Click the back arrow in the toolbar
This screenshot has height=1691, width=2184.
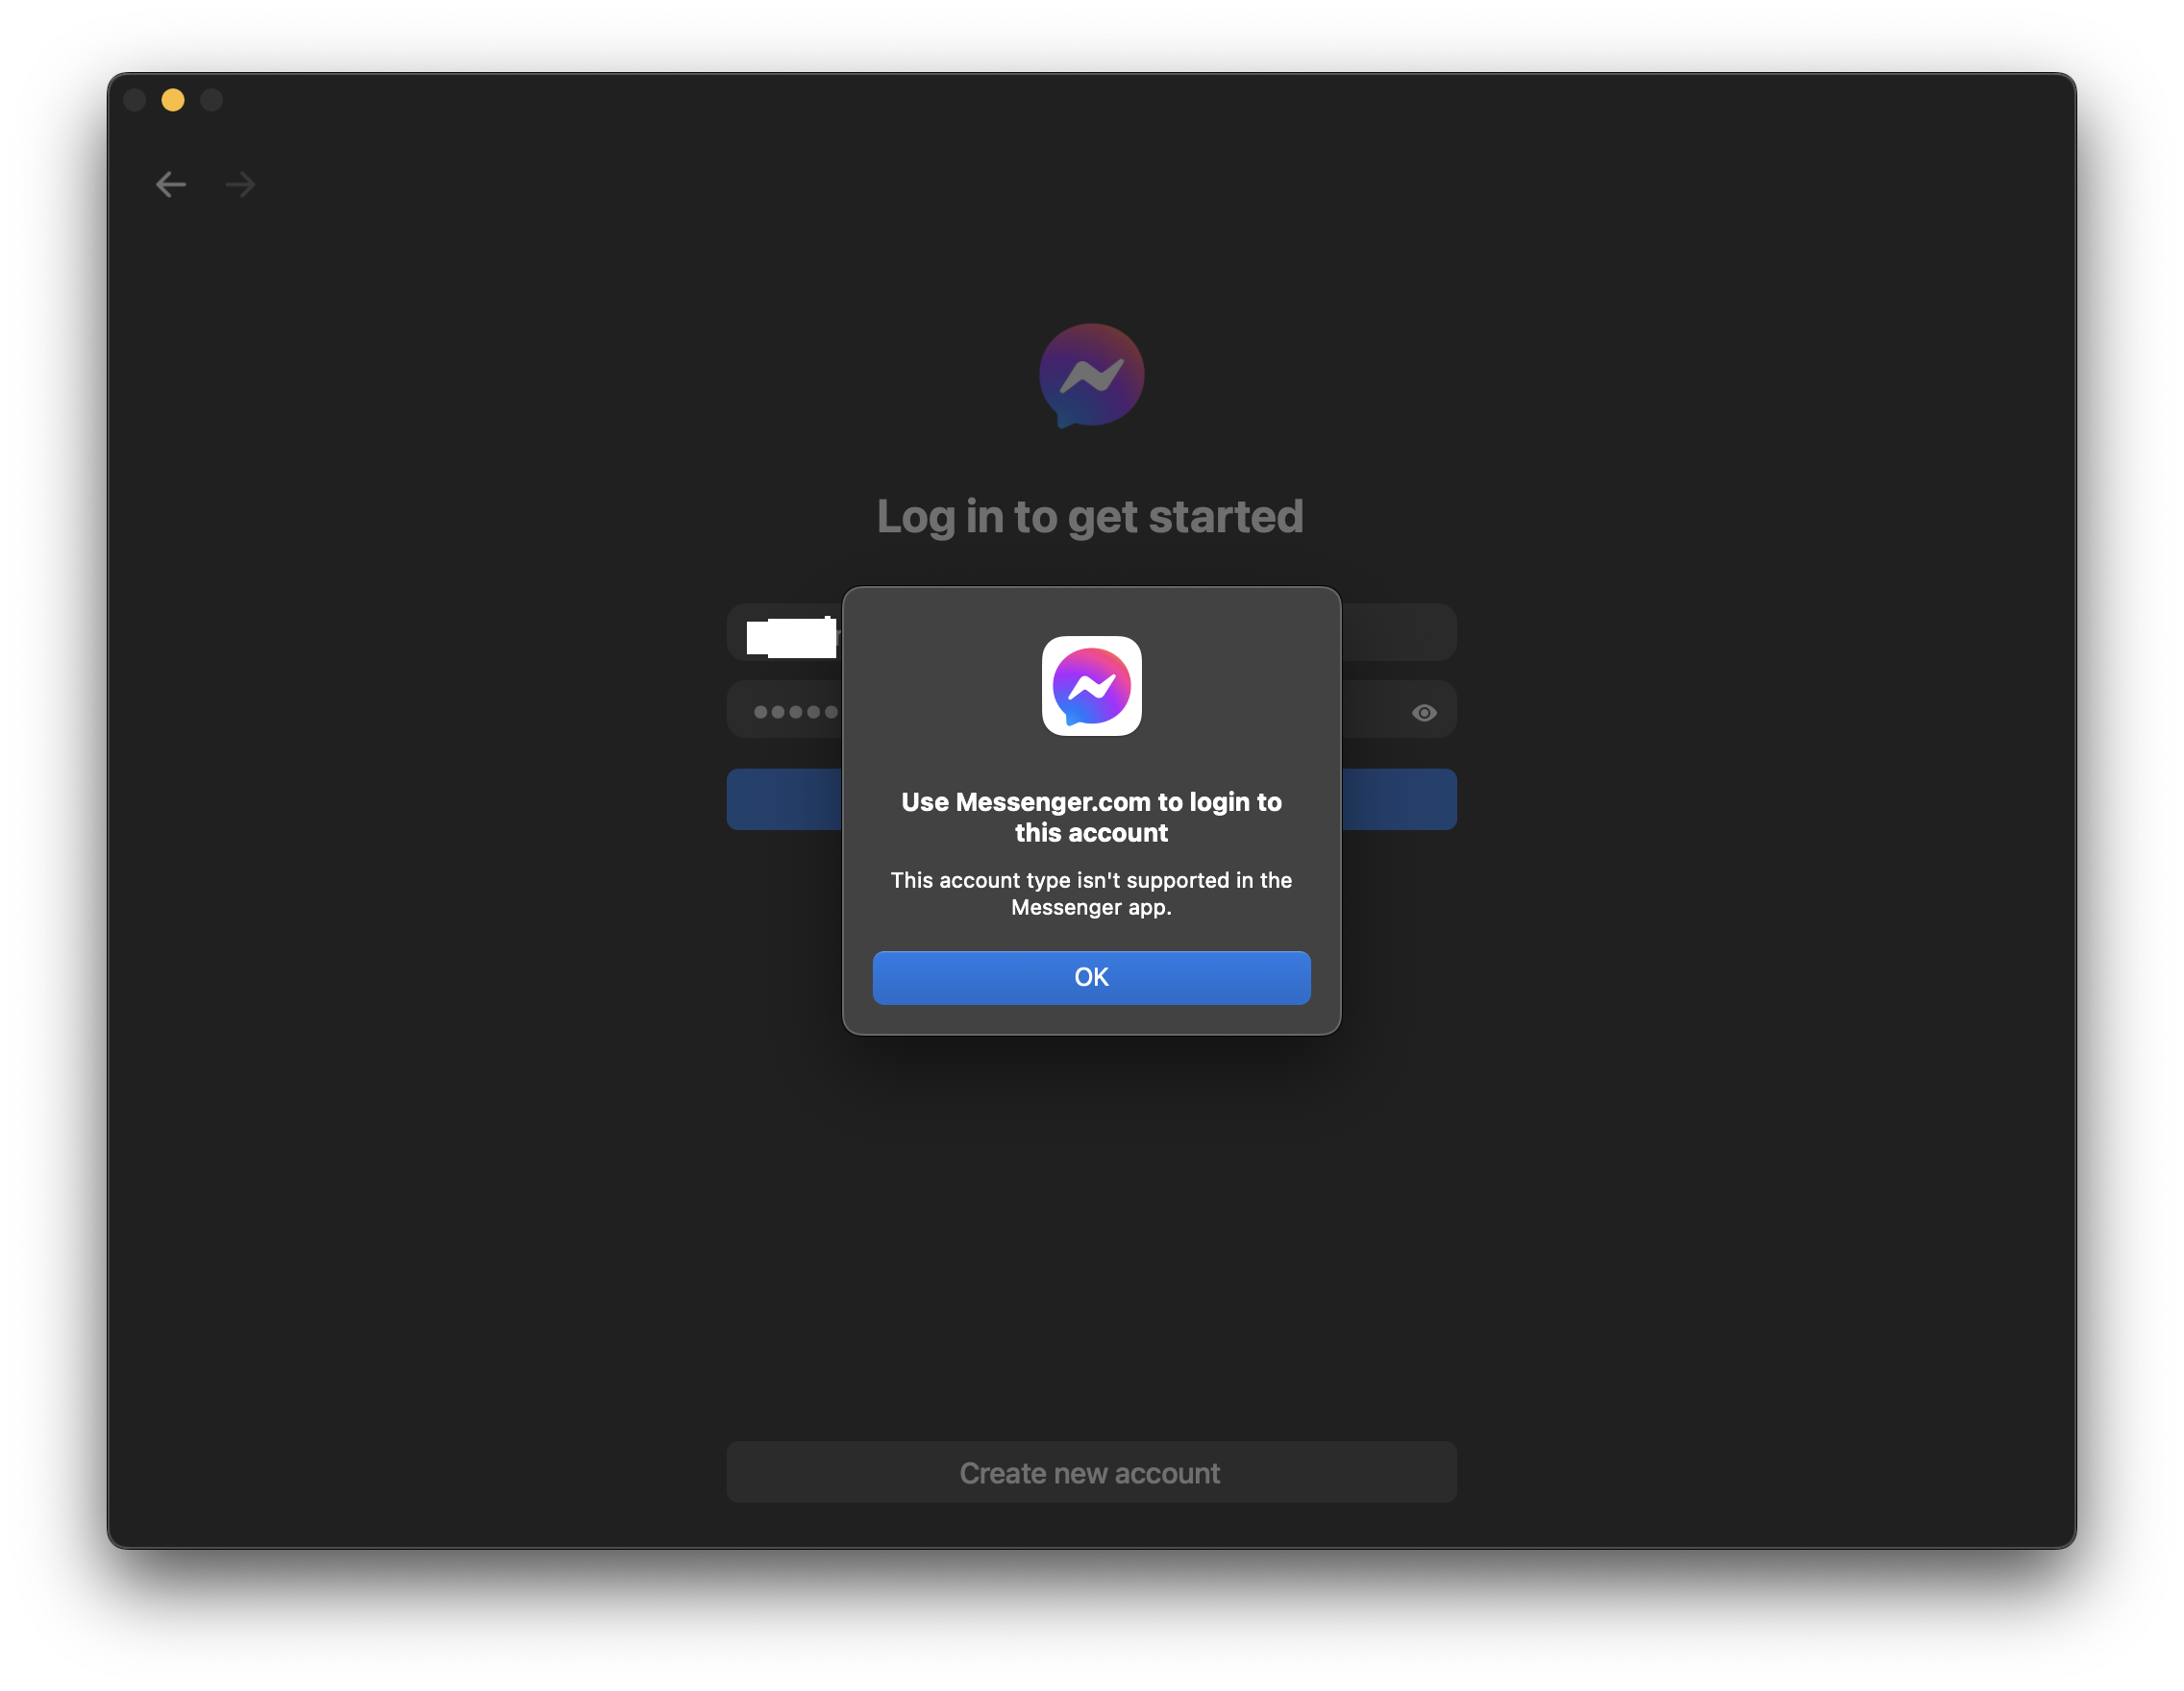pos(171,184)
